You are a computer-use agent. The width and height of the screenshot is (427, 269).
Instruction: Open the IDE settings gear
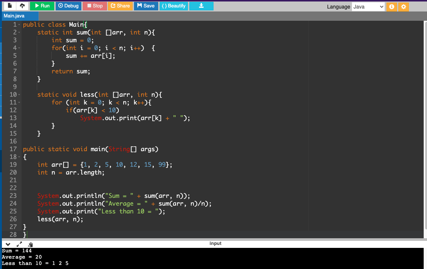click(404, 7)
